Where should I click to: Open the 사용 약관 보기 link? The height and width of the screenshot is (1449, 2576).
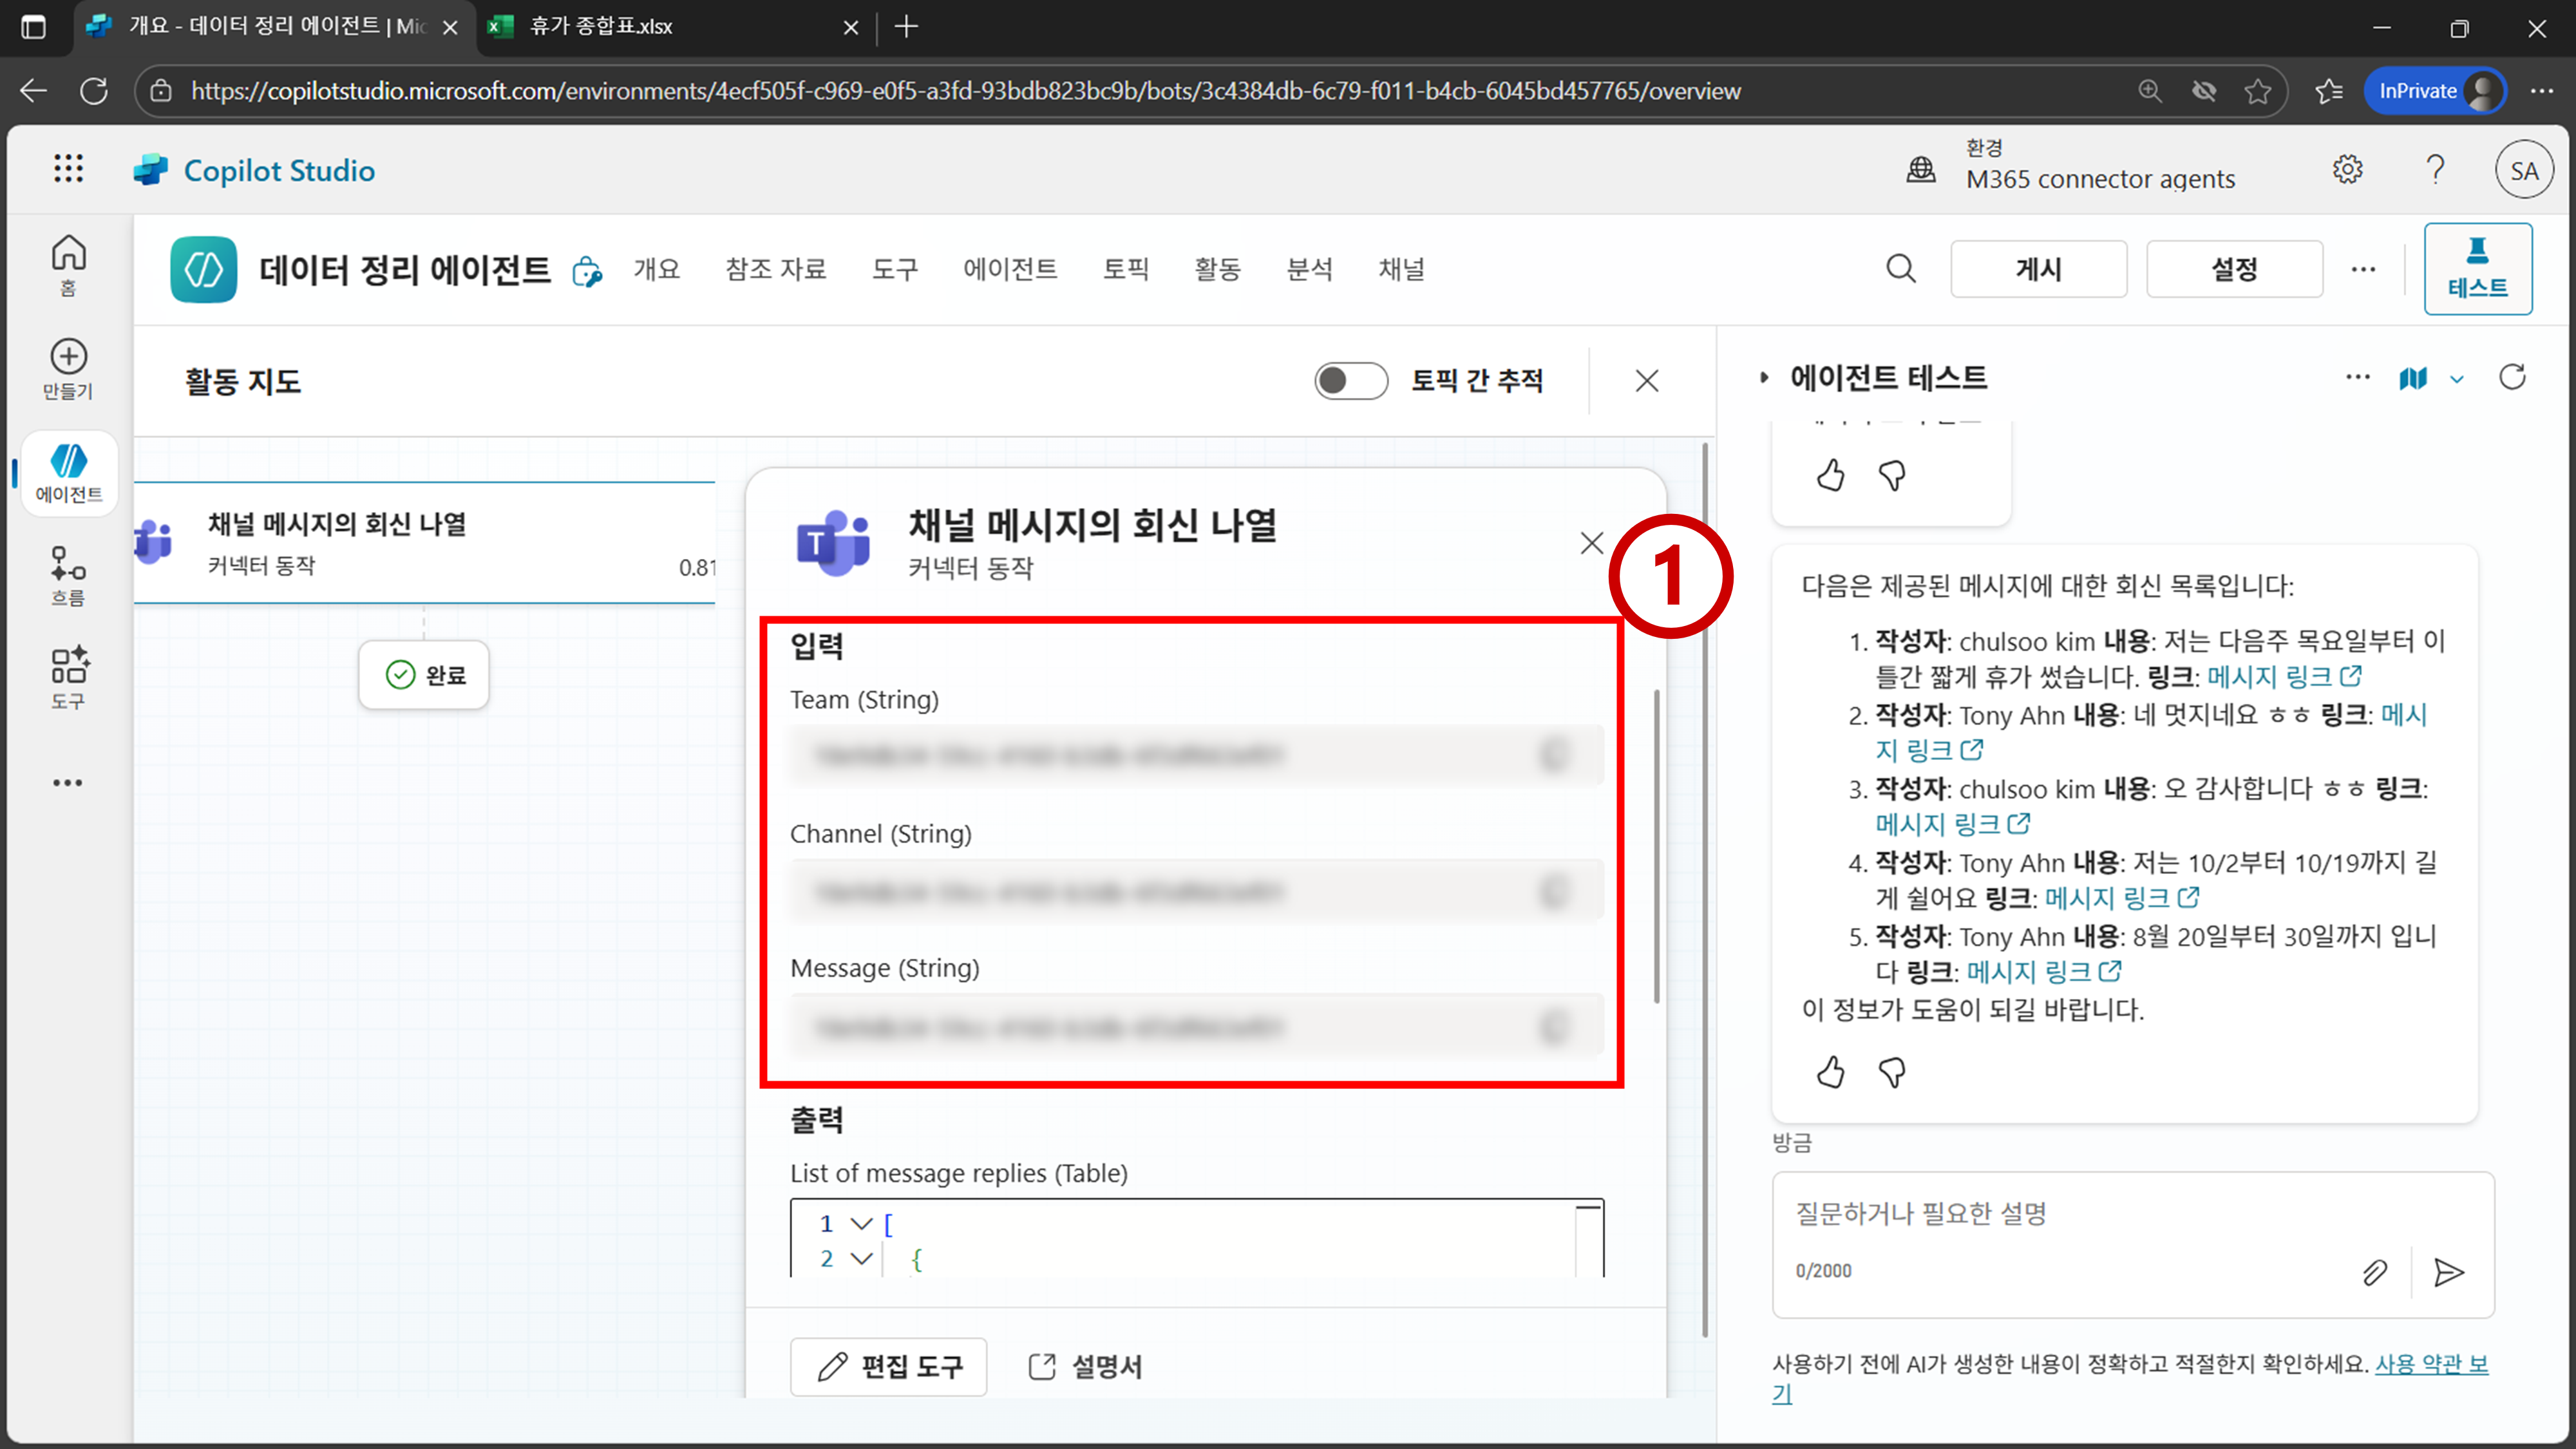(2430, 1364)
